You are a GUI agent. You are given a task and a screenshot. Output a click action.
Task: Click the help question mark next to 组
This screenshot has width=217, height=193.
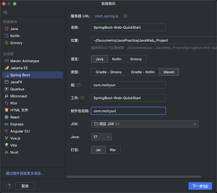pos(79,85)
